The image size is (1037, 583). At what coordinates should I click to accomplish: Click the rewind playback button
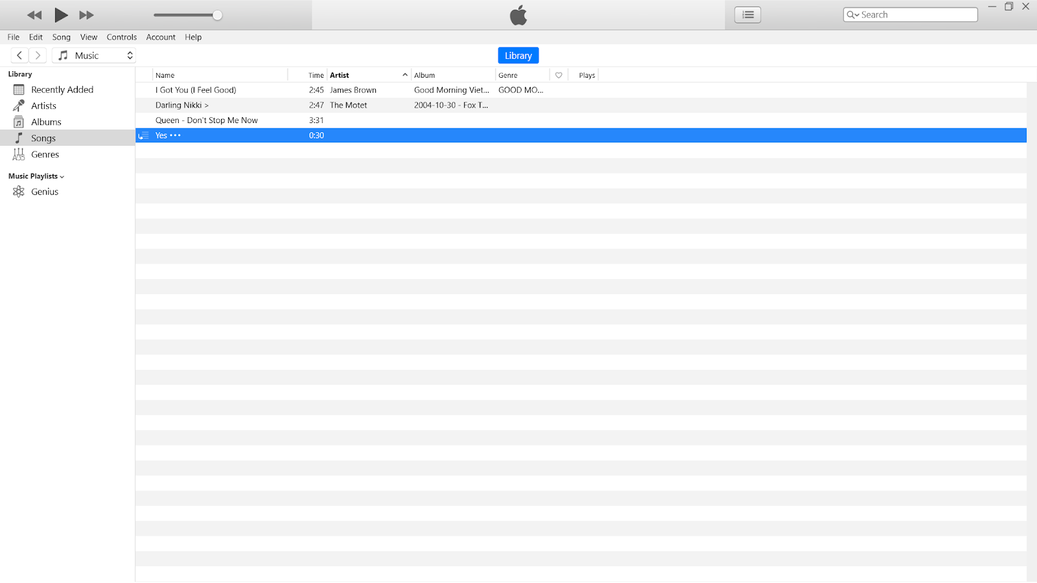click(34, 15)
